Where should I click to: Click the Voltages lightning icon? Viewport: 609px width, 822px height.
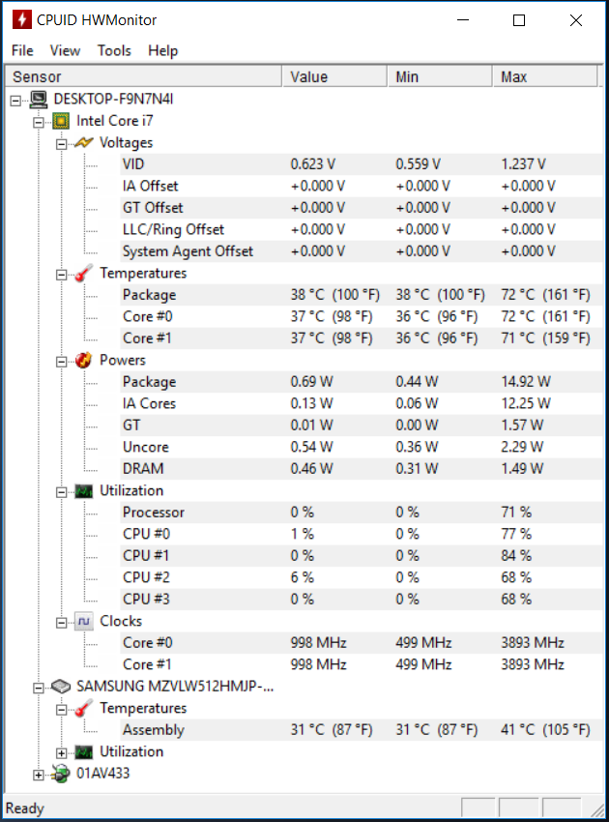[x=84, y=142]
